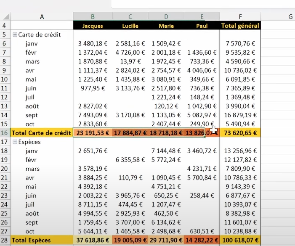The height and width of the screenshot is (246, 295).
Task: Collapse the Carte de crédit group
Action: click(x=15, y=34)
